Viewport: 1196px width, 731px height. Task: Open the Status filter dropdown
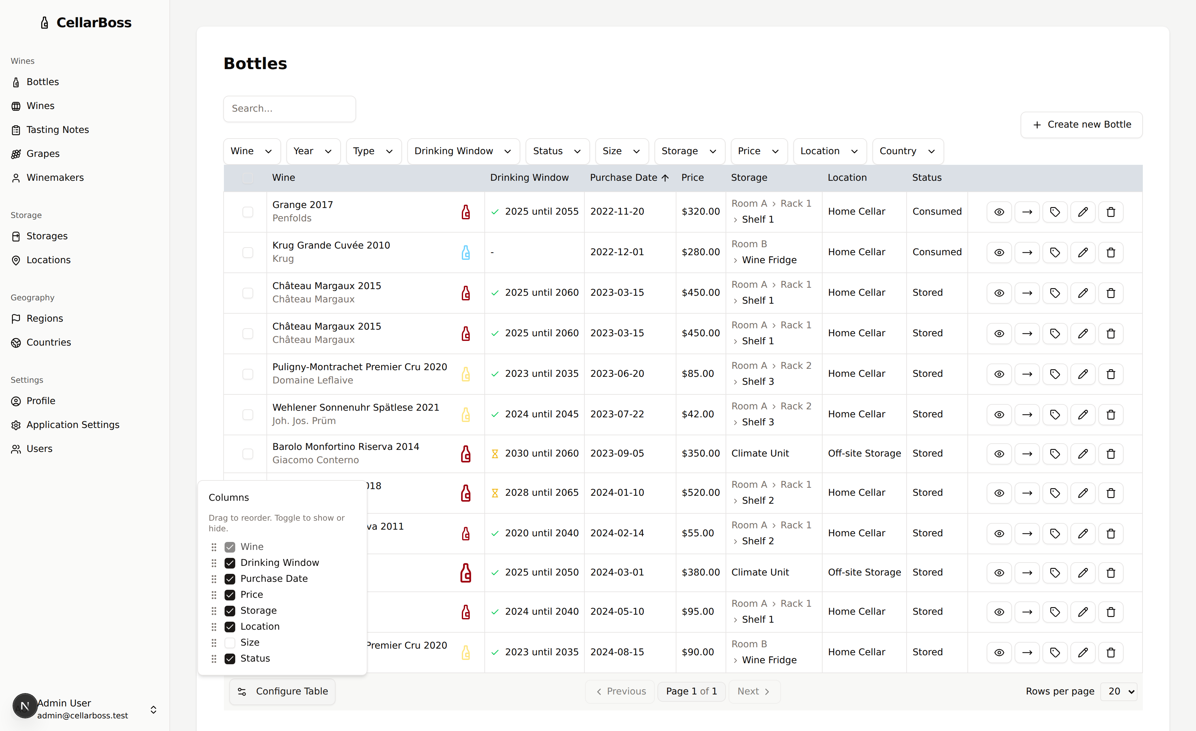tap(557, 151)
